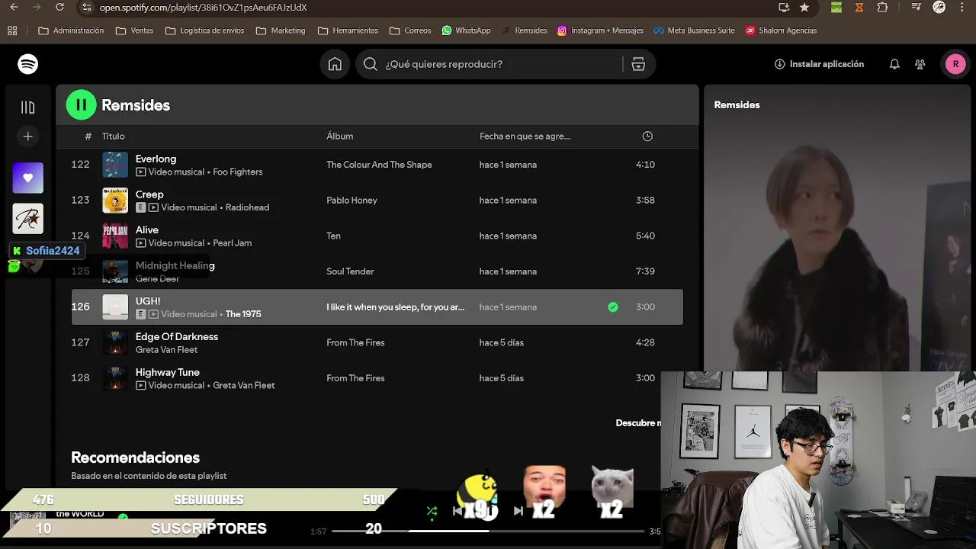Seek using the playback progress bar

point(488,531)
